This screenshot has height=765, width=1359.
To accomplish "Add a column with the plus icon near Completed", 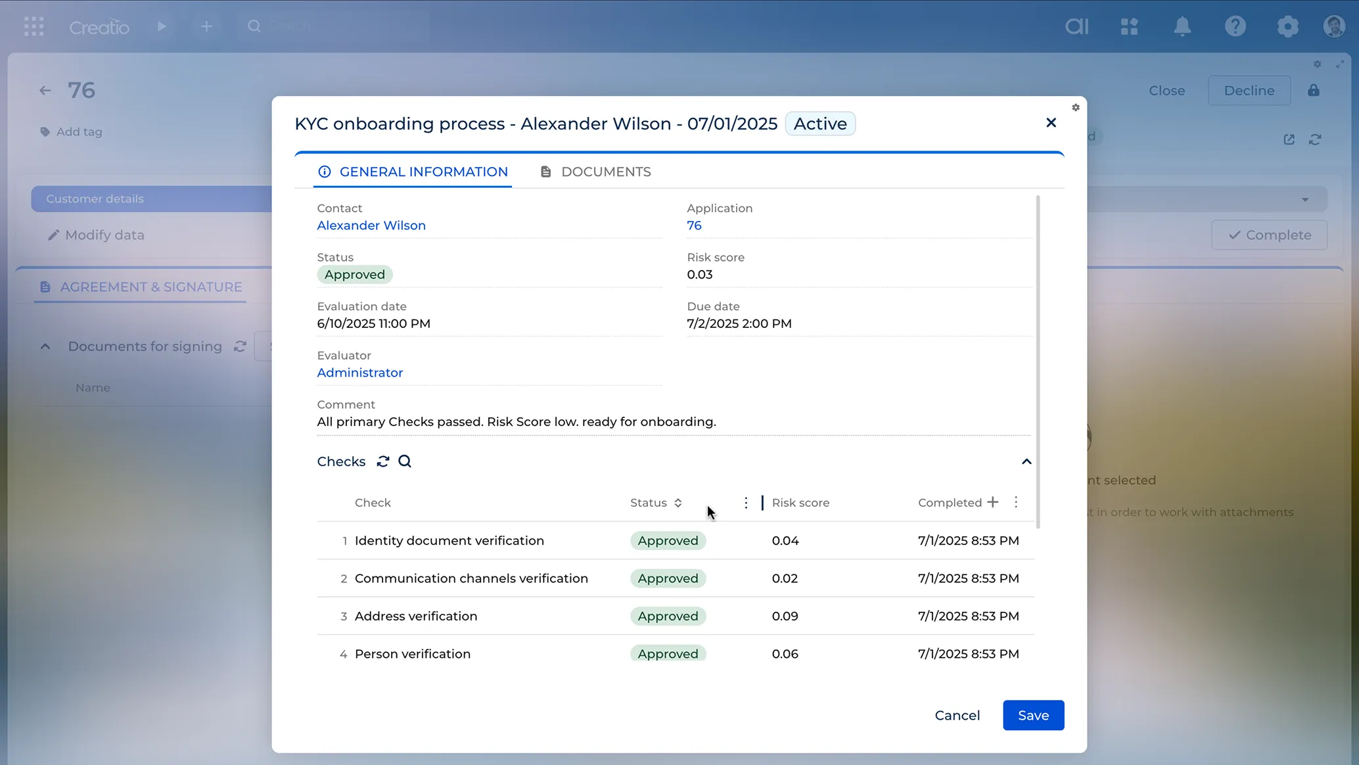I will (992, 501).
